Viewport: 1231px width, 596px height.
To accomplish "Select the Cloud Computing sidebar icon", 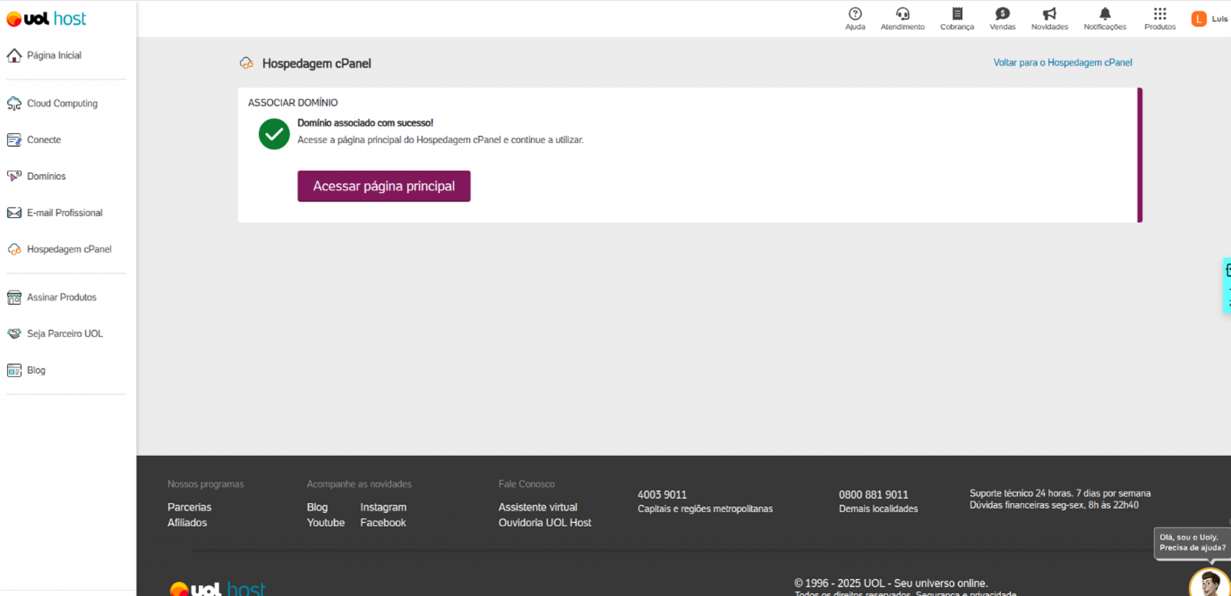I will coord(14,103).
